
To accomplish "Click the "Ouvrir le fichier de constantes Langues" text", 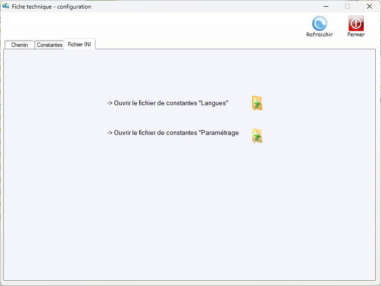I will pyautogui.click(x=168, y=103).
